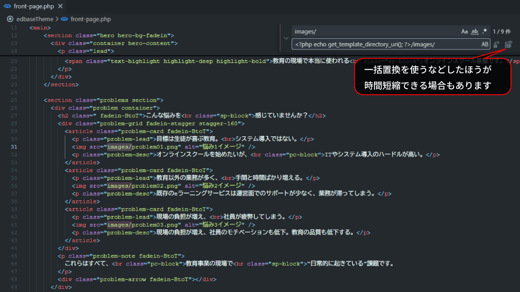
Task: Toggle Preserve Case (AB) in replace field
Action: point(484,44)
